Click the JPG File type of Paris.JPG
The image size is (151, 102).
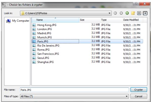pyautogui.click(x=106, y=42)
